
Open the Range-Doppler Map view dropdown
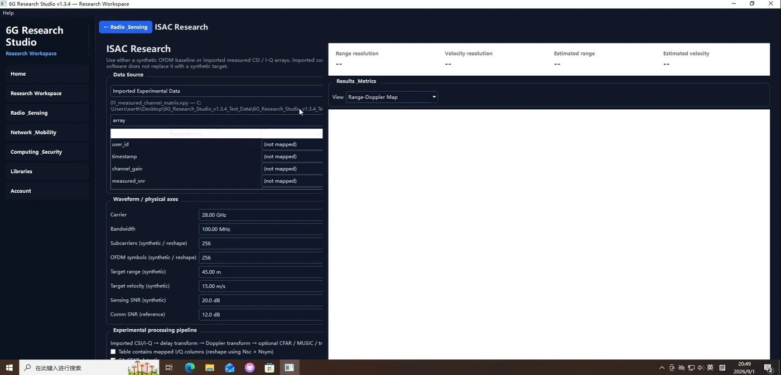[x=392, y=97]
